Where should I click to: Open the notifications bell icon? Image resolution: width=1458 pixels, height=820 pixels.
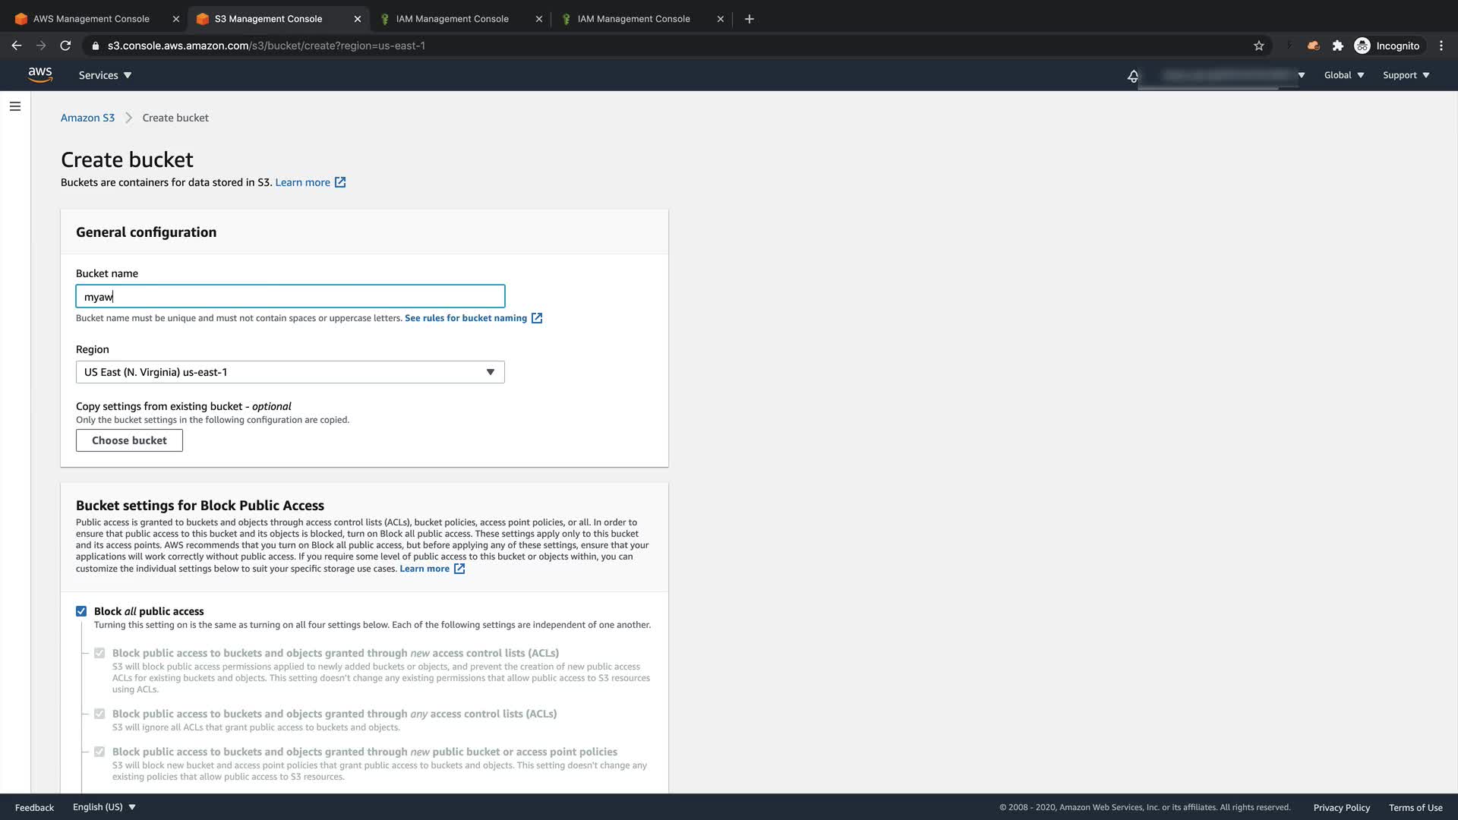click(x=1133, y=76)
